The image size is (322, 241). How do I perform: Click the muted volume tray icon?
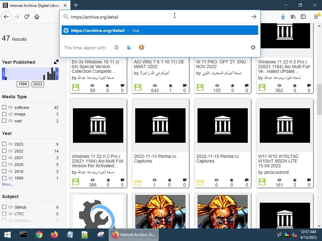click(294, 235)
